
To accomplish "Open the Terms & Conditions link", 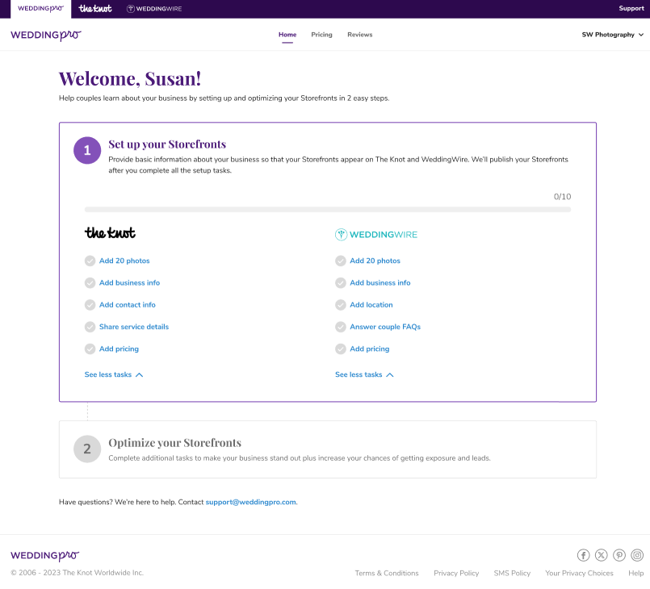I will click(x=387, y=573).
